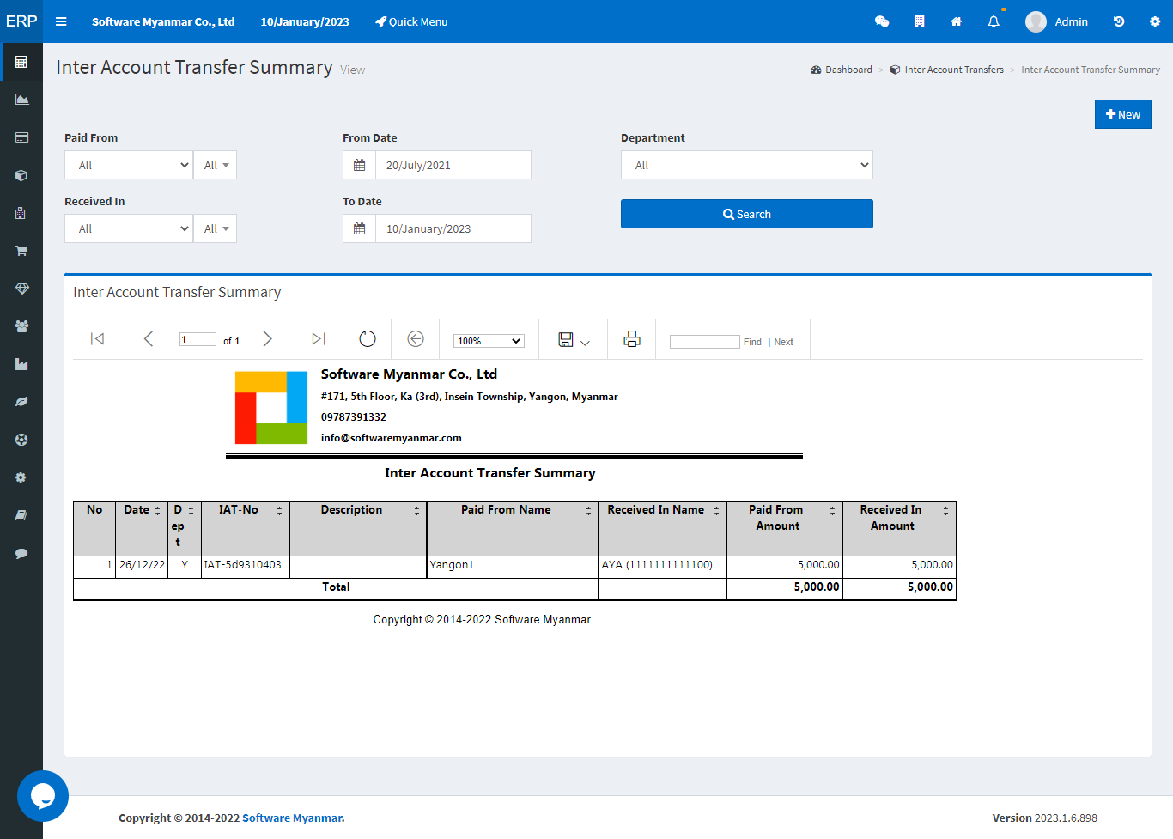This screenshot has width=1173, height=839.
Task: Open the credit card sidebar icon
Action: [21, 137]
